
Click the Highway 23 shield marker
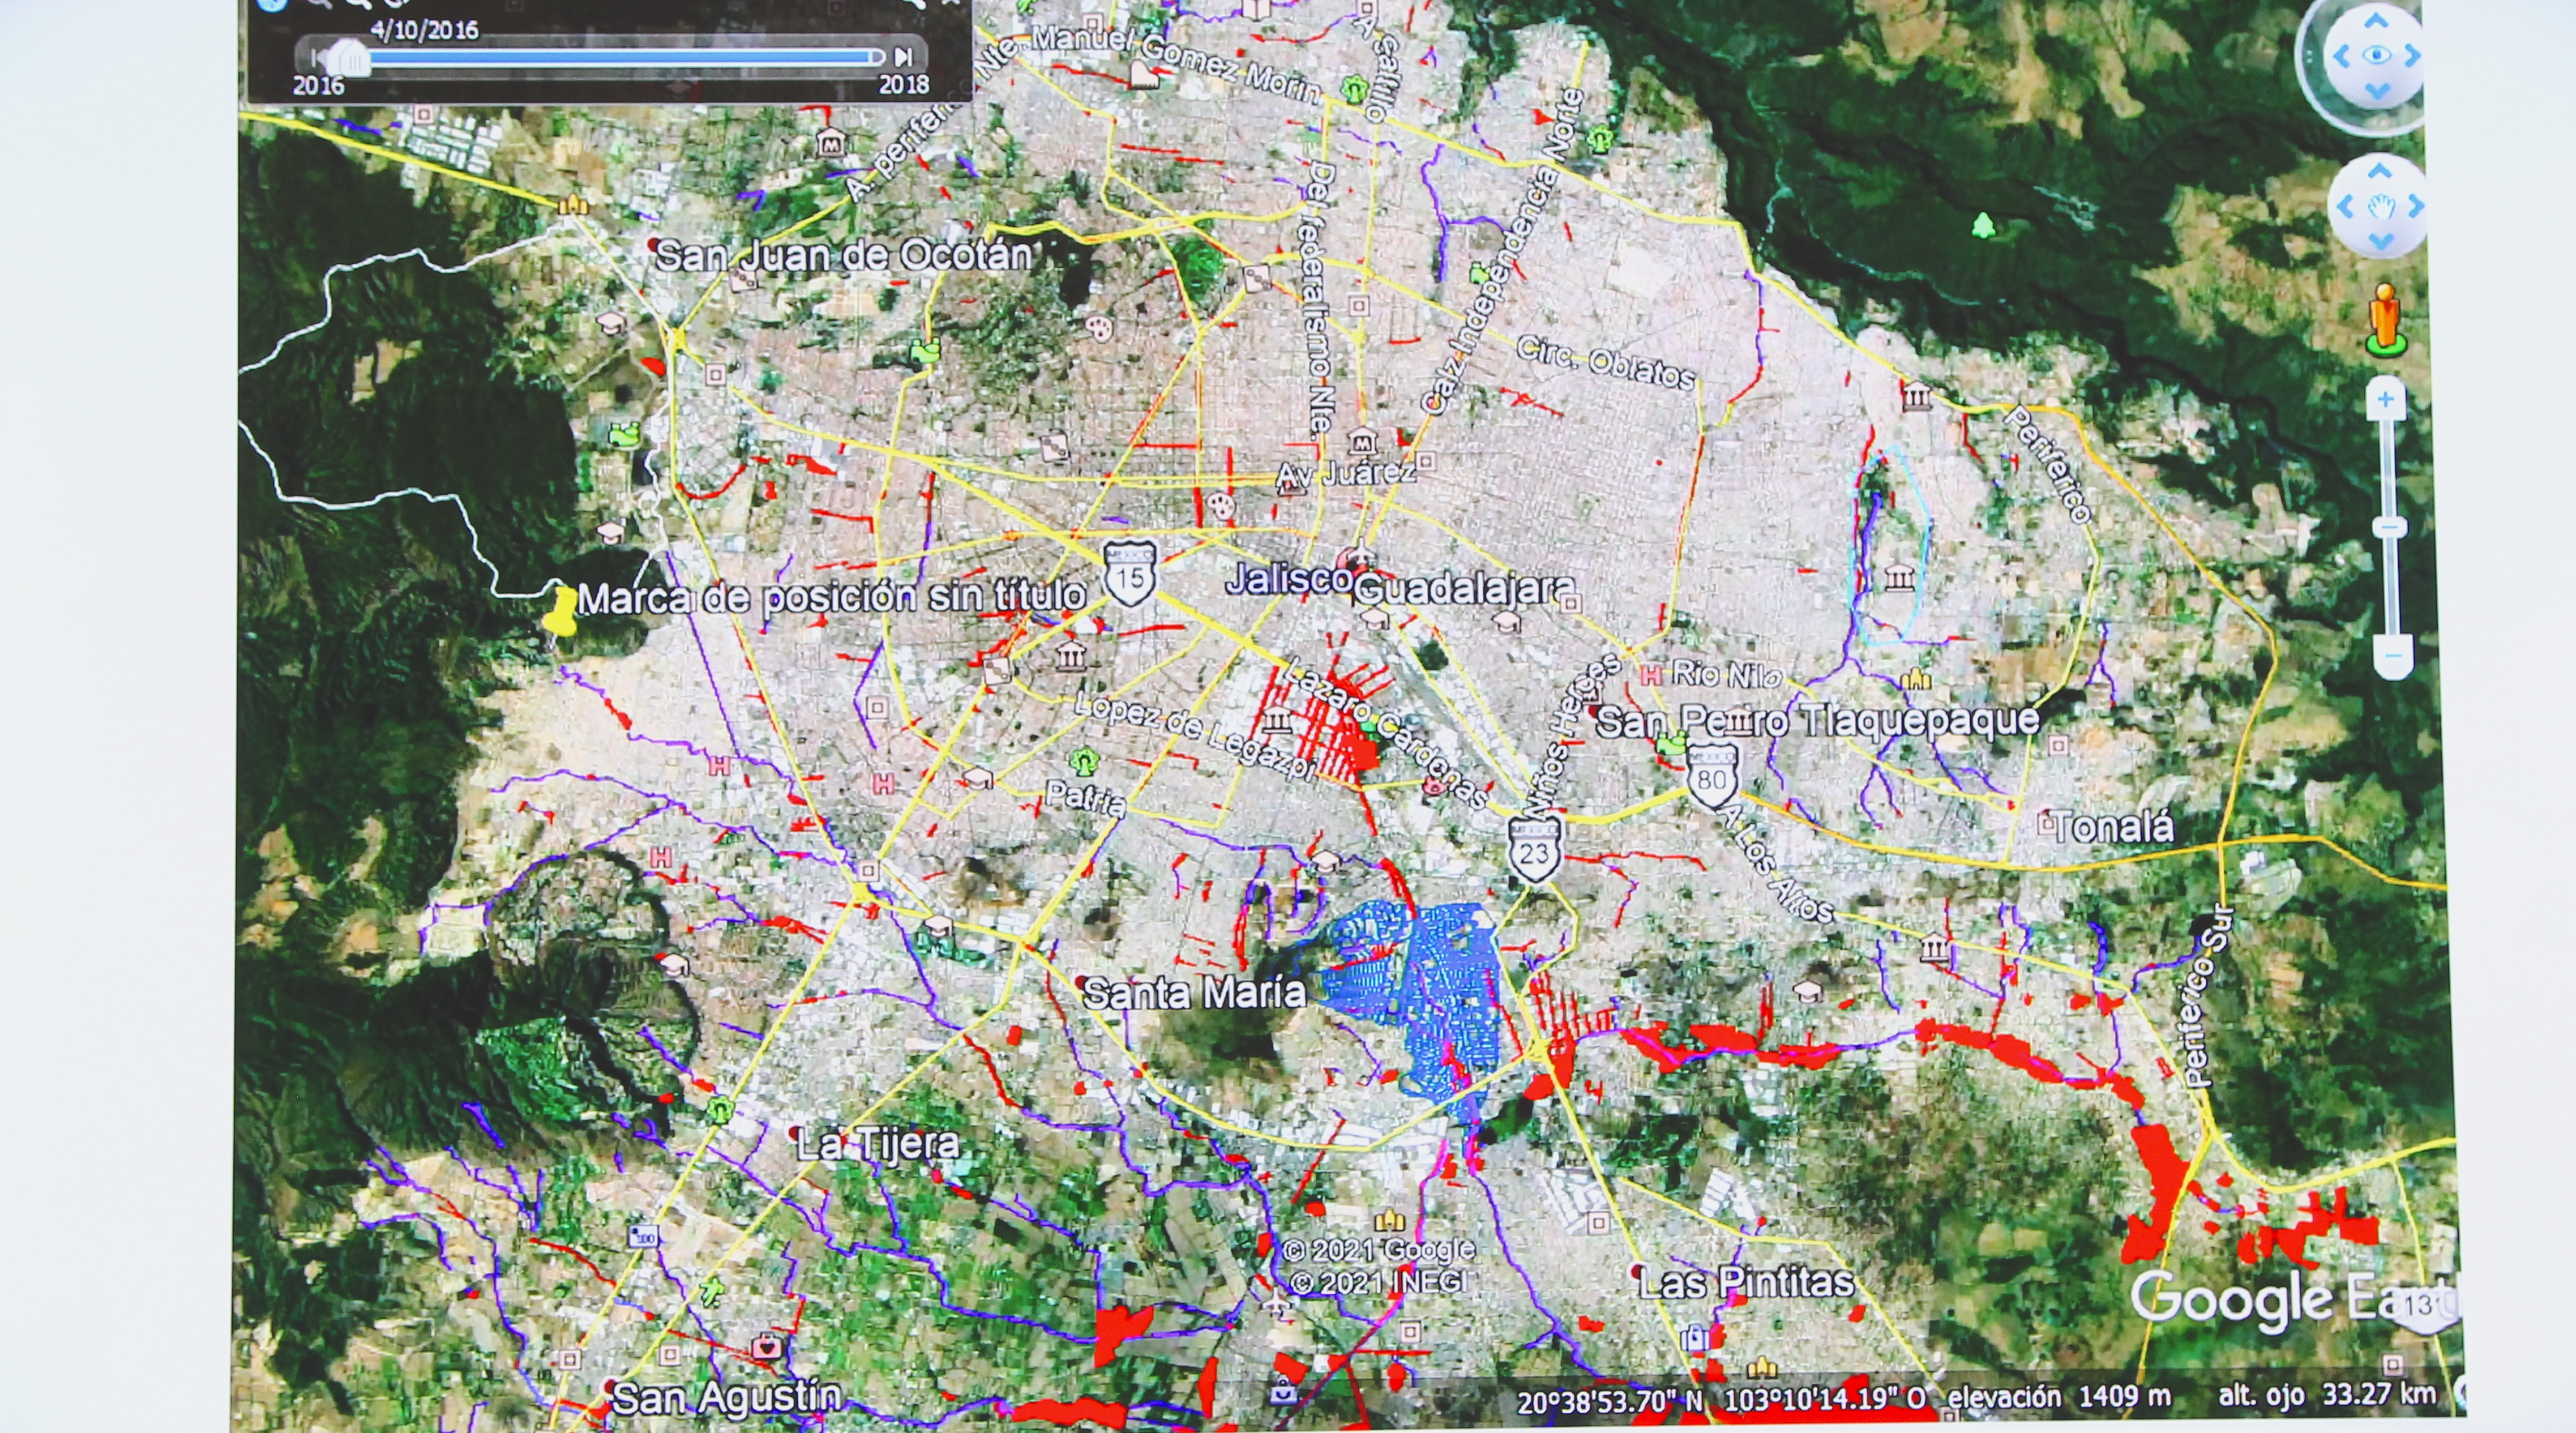pyautogui.click(x=1535, y=850)
